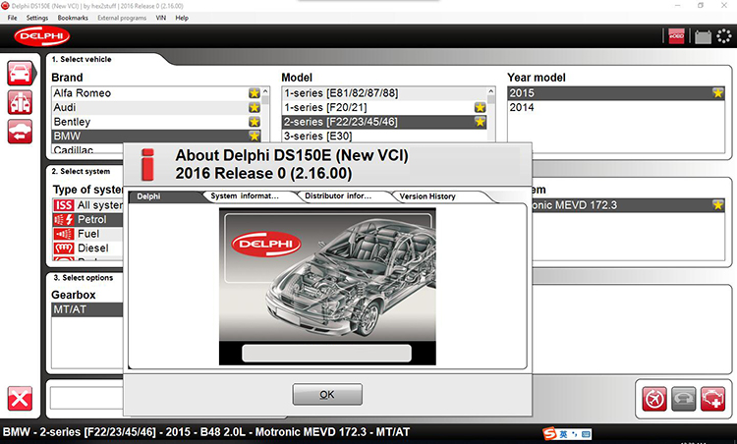Toggle favorite star for Alfa Romeo brand
737x444 pixels.
click(255, 93)
